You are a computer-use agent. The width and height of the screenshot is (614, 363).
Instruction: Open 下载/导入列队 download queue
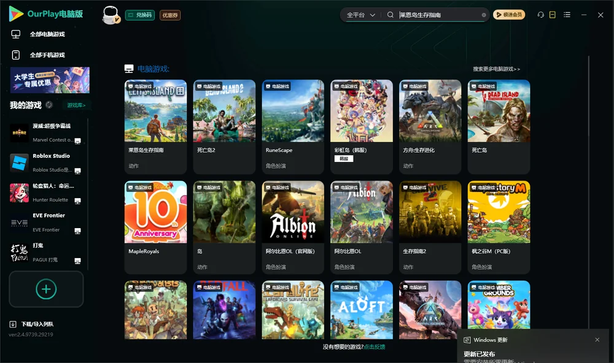[32, 324]
